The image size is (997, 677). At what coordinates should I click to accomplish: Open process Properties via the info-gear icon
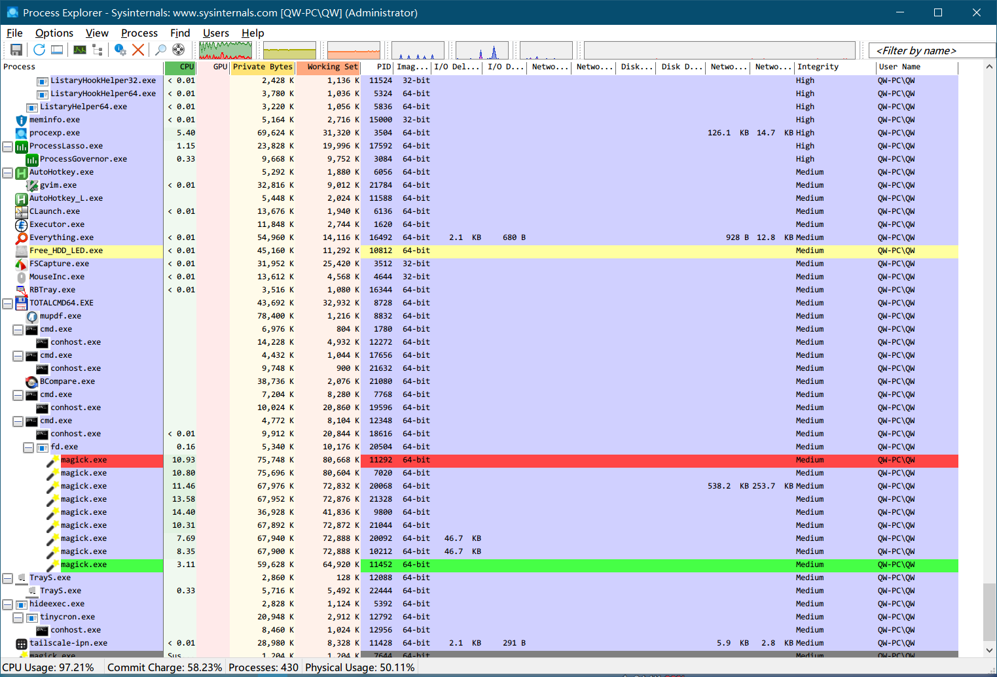(x=120, y=50)
